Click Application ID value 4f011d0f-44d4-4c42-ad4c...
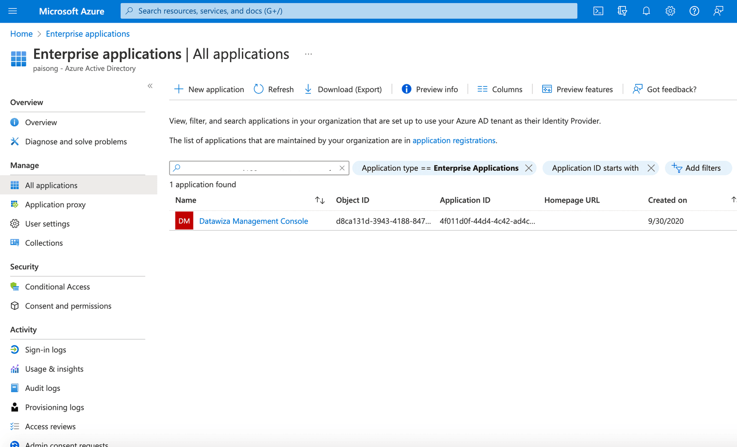This screenshot has width=737, height=447. tap(487, 221)
